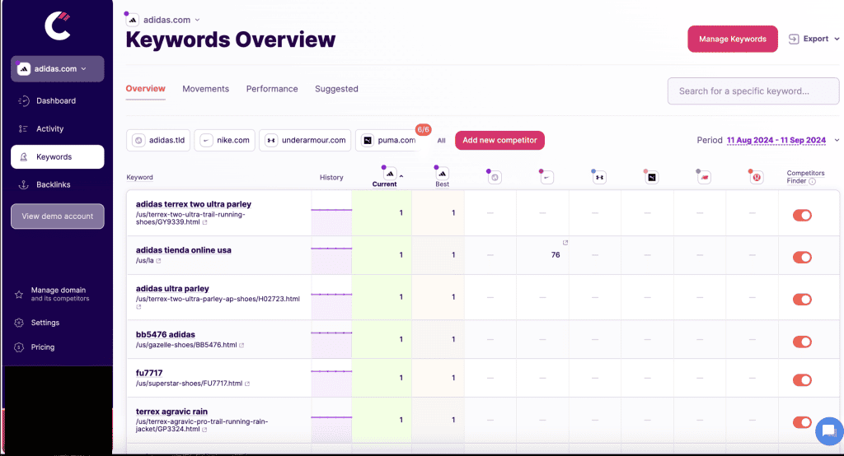Click the Puma column header icon

point(652,177)
